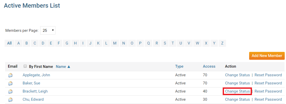Viewport: 286px width, 104px height.
Task: Filter members by letter M
Action: point(115,43)
